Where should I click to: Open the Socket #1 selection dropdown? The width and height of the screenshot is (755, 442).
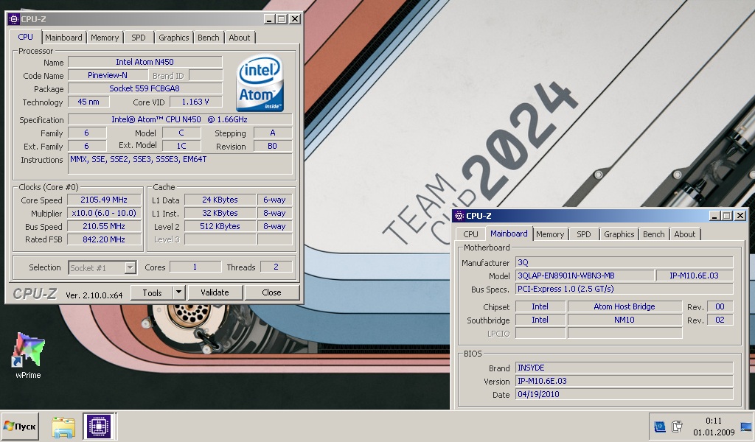pyautogui.click(x=102, y=268)
